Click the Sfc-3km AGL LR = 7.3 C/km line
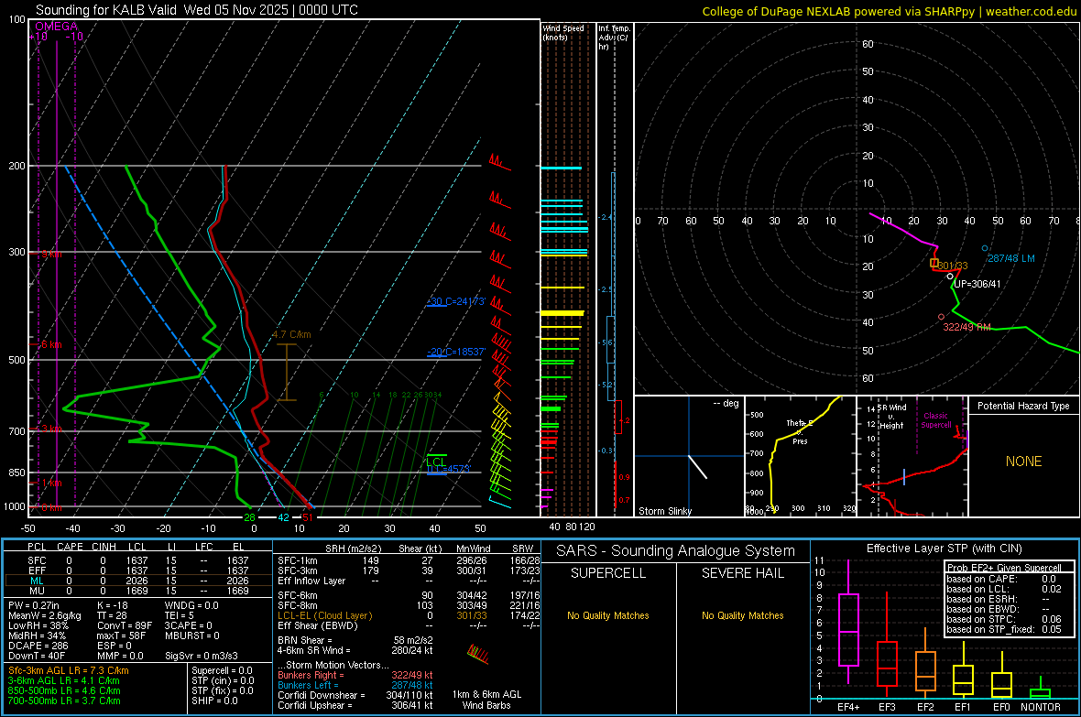Viewport: 1081px width, 717px height. click(x=69, y=670)
